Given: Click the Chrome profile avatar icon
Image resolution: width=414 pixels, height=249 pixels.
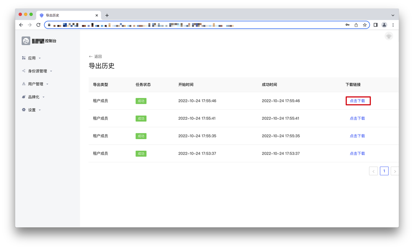Looking at the screenshot, I should 384,25.
